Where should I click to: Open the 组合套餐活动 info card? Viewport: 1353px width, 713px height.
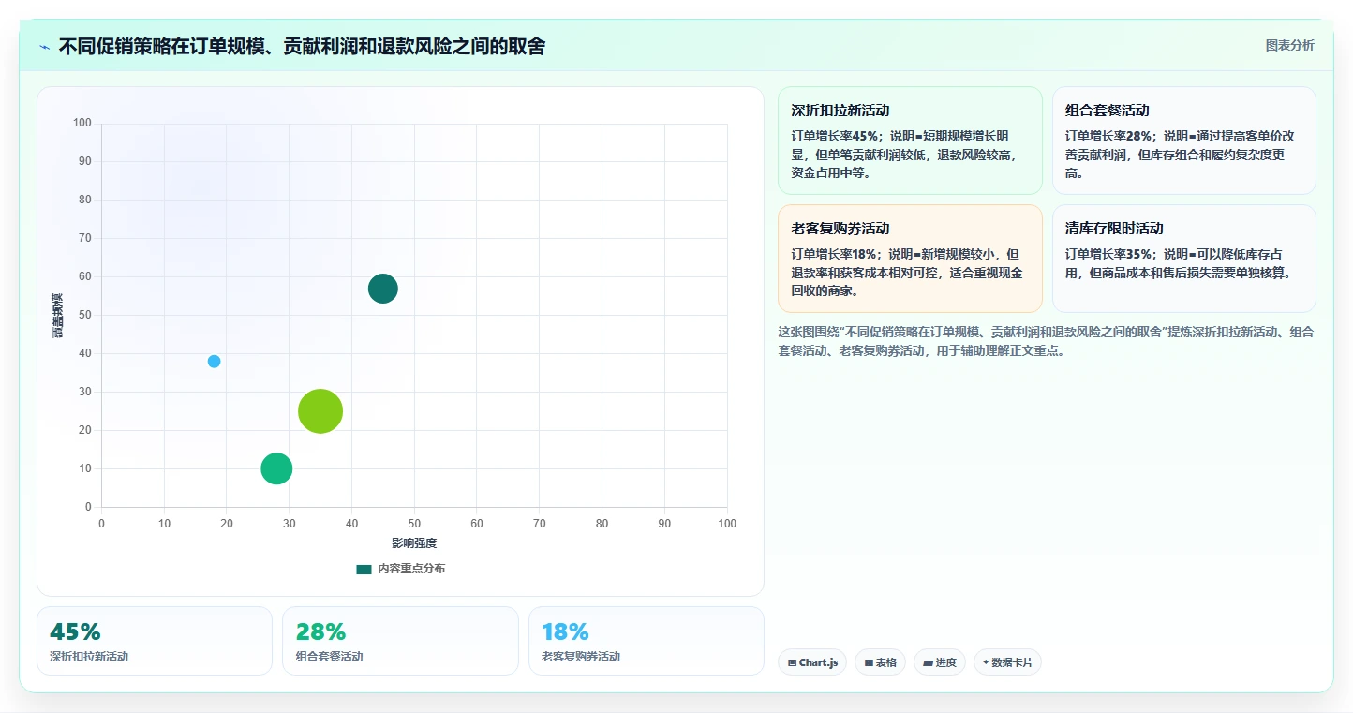[x=1183, y=141]
